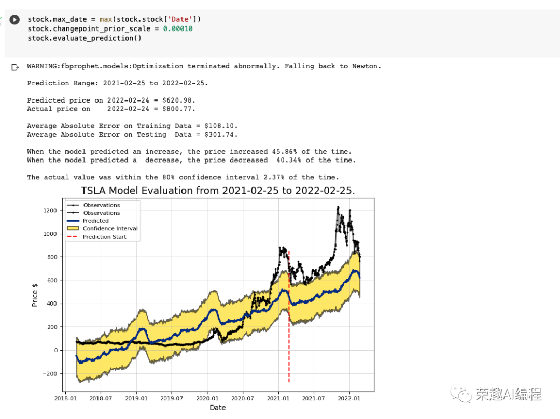Click the 'Date' x-axis title
Viewport: 560px width, 419px height.
coord(217,408)
